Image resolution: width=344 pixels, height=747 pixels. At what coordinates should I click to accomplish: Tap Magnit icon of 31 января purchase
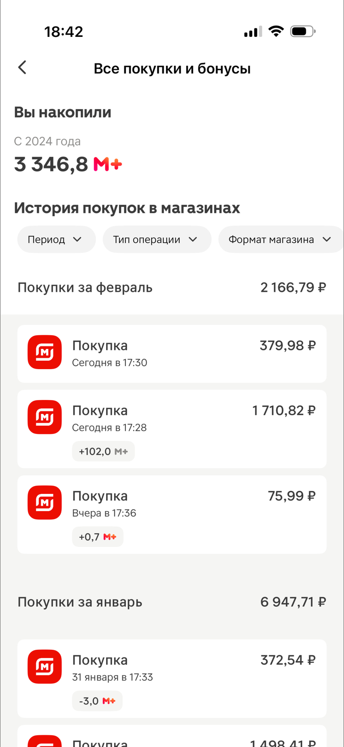pyautogui.click(x=45, y=666)
